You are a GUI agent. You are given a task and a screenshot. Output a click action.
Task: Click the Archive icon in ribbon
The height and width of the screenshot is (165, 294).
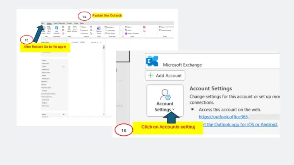click(x=74, y=28)
